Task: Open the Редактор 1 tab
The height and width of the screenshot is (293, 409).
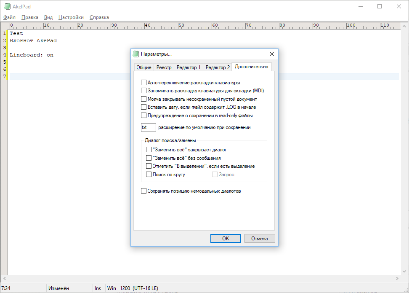Action: [188, 67]
